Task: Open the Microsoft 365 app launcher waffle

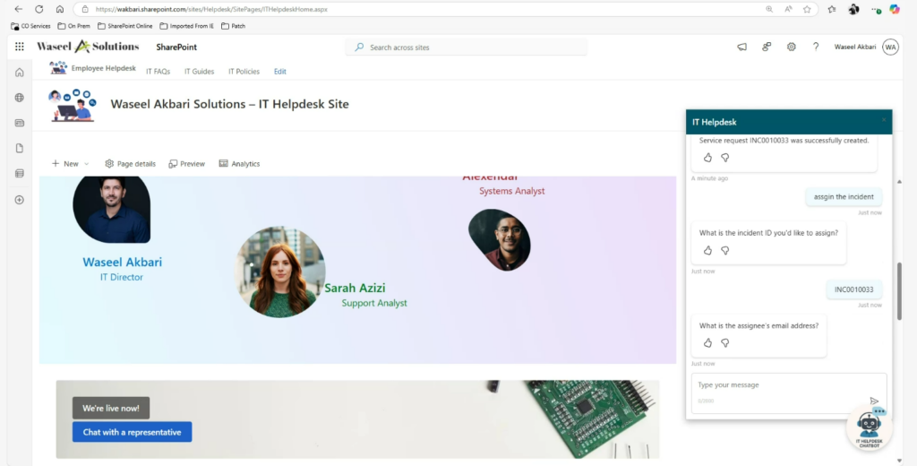Action: [20, 47]
